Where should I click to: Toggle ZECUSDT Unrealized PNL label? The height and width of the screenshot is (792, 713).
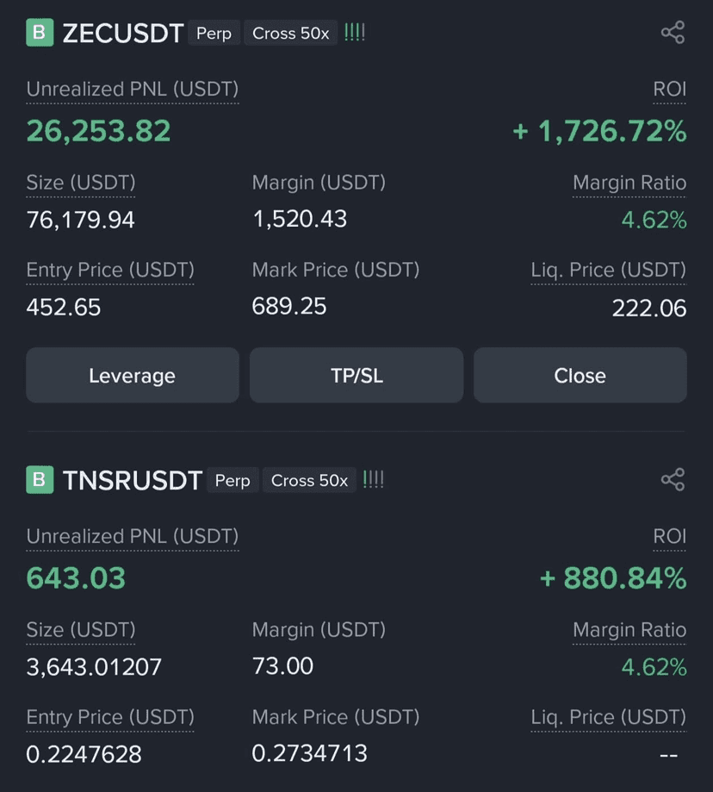(x=133, y=90)
